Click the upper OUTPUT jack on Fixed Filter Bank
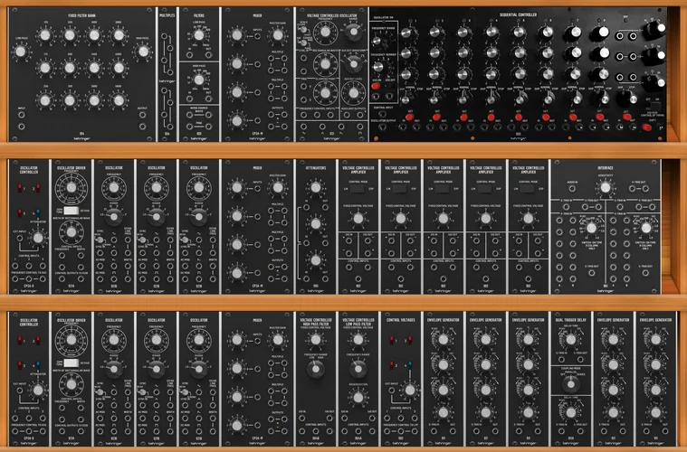 (143, 116)
